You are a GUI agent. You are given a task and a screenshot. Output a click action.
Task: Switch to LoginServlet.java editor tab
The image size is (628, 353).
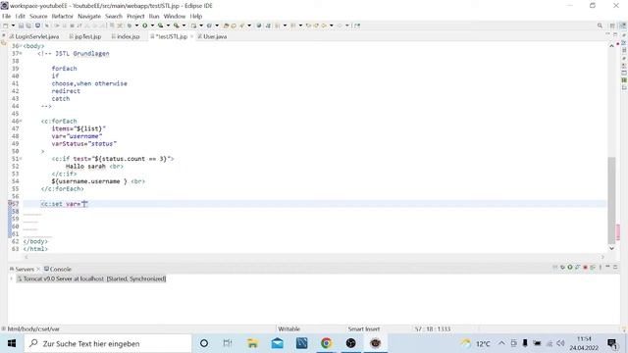click(34, 36)
